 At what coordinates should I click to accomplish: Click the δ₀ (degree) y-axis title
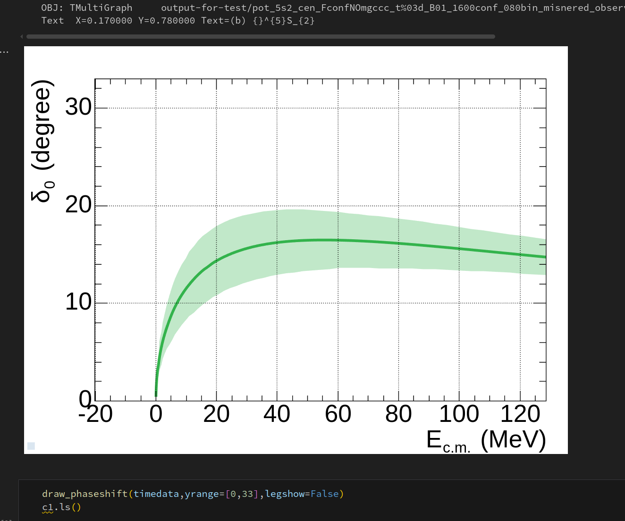[43, 141]
